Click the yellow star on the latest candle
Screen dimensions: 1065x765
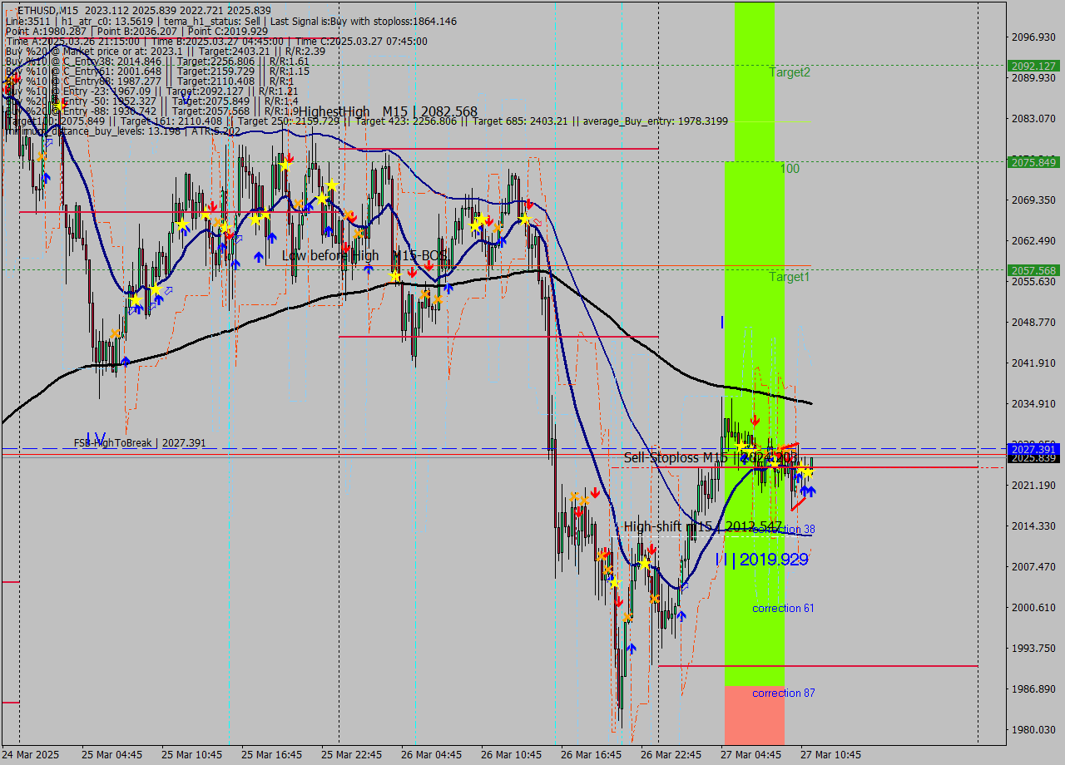click(x=806, y=472)
